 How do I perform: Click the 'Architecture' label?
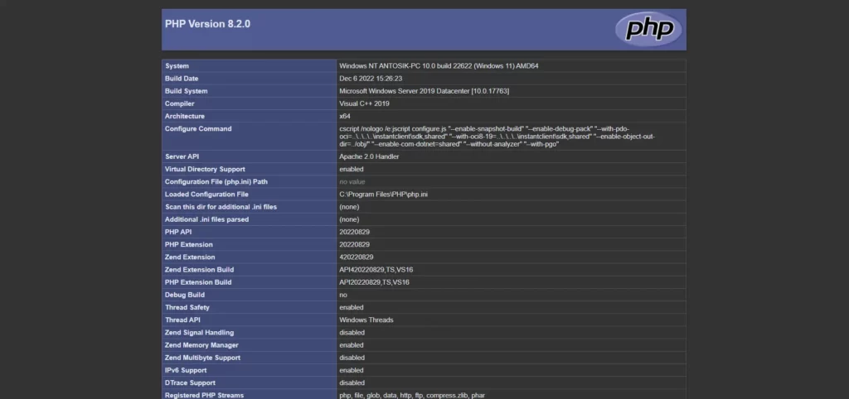tap(185, 116)
